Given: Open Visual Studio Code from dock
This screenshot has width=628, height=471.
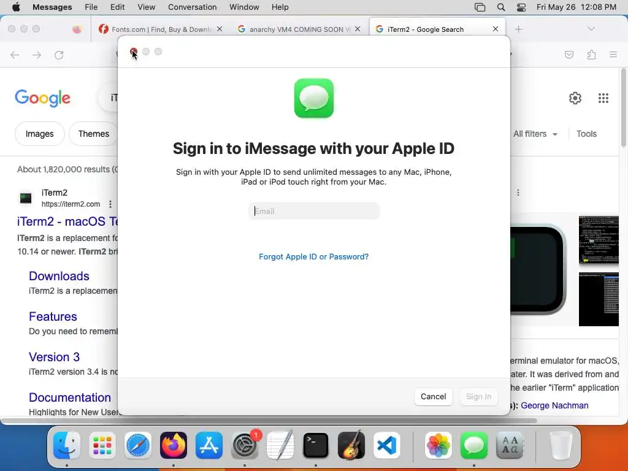Looking at the screenshot, I should pos(387,445).
